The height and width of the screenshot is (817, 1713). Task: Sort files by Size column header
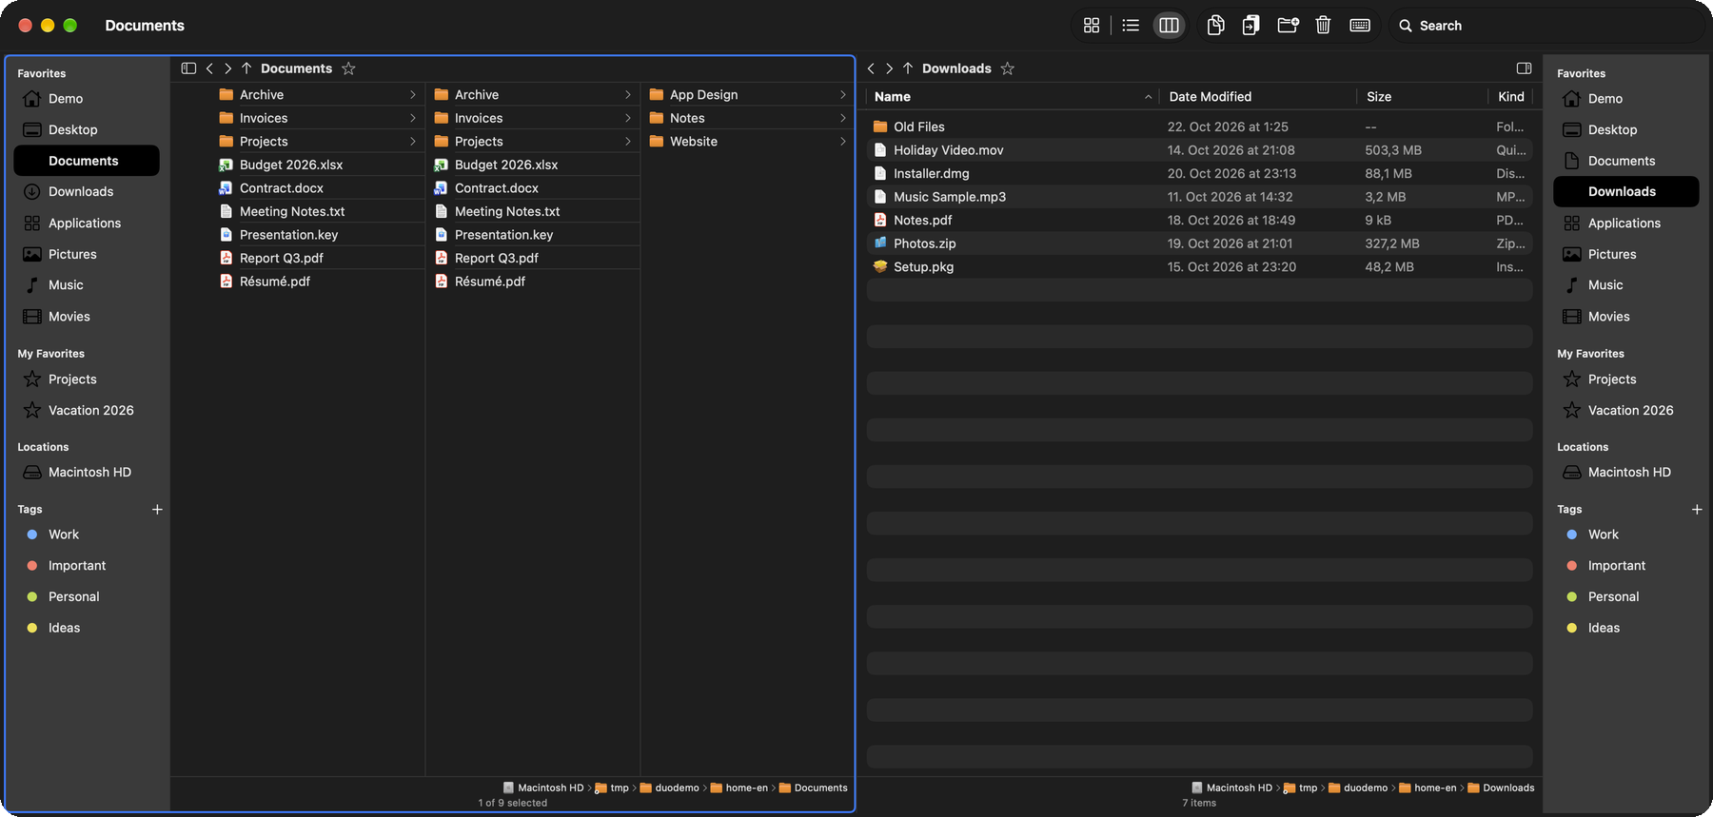coord(1378,97)
